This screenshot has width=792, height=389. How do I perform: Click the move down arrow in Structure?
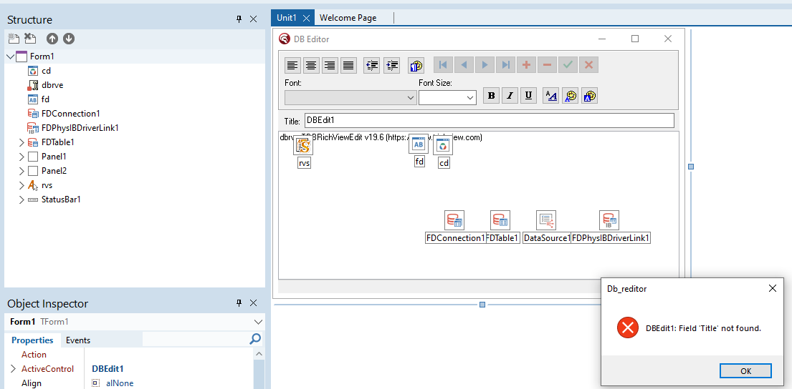69,39
